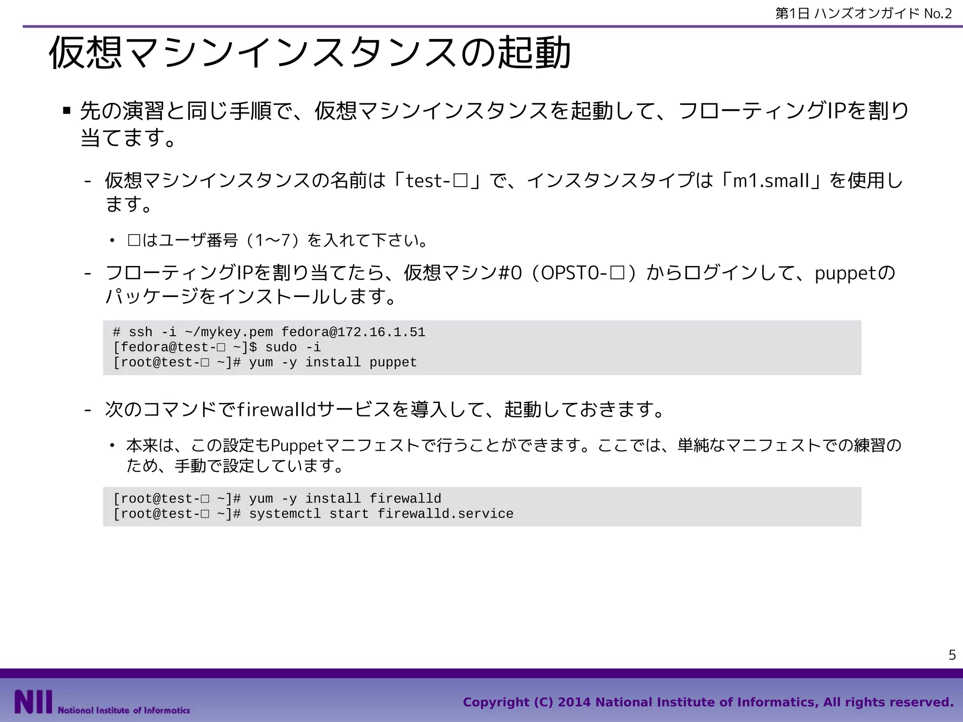Click the sudo -i command line

292,347
